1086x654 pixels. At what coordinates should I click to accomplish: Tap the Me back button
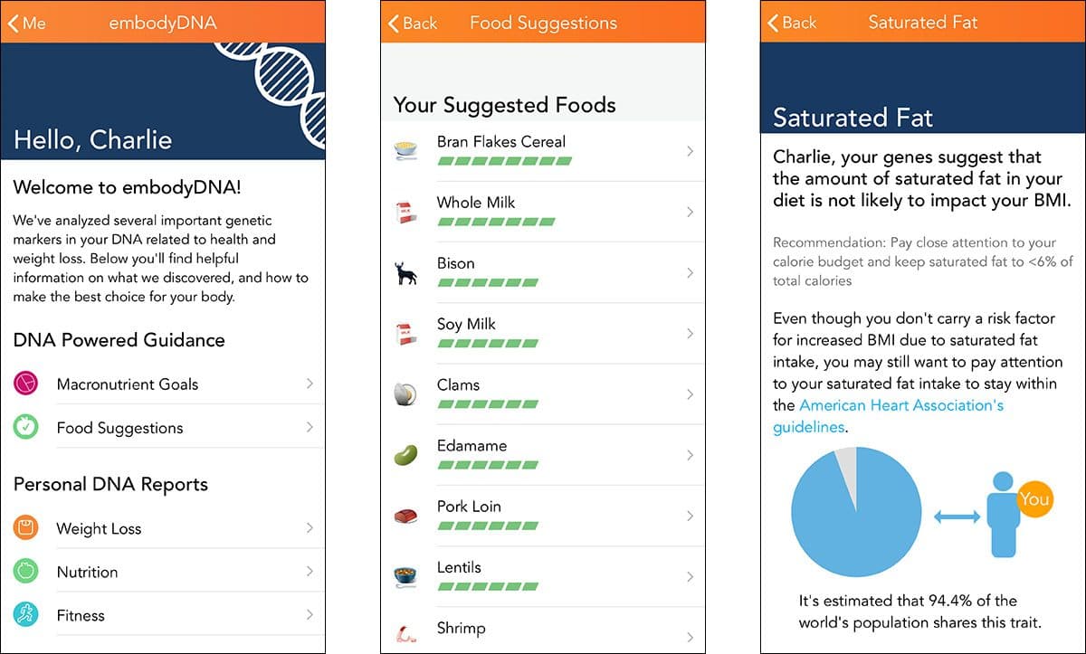pyautogui.click(x=27, y=24)
